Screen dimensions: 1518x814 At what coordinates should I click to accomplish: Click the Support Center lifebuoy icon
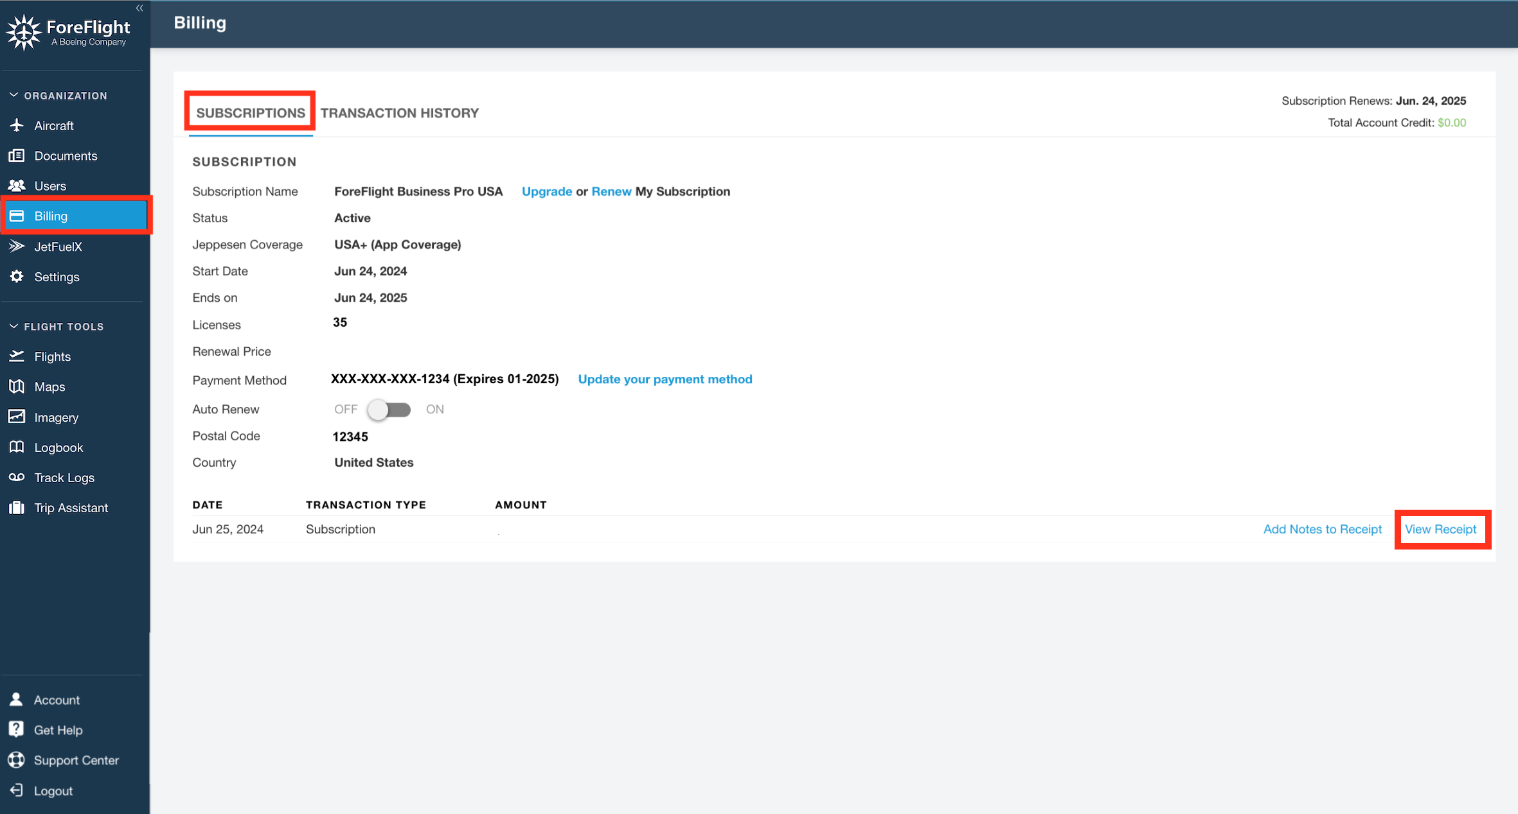coord(17,760)
